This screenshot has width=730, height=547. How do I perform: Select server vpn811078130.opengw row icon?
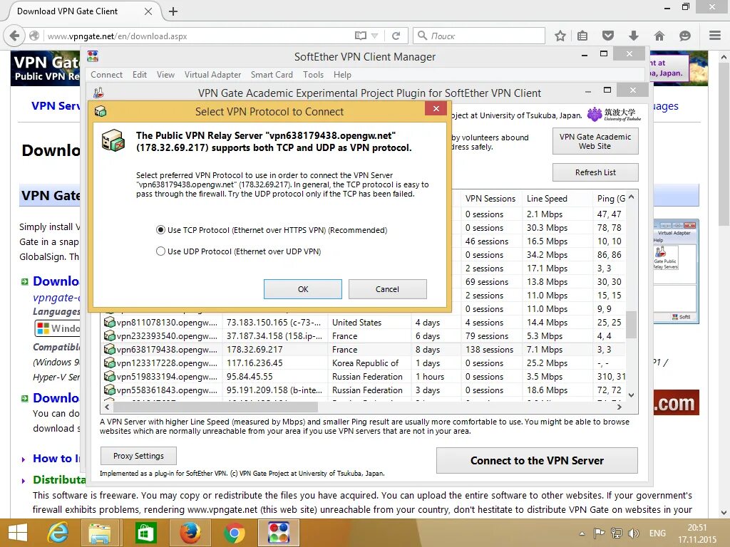point(109,323)
